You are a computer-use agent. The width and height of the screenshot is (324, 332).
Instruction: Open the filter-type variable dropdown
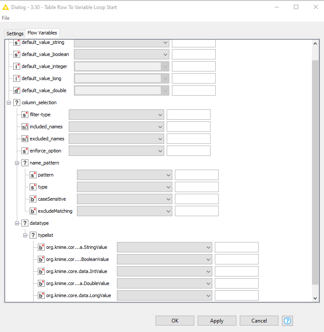[116, 115]
